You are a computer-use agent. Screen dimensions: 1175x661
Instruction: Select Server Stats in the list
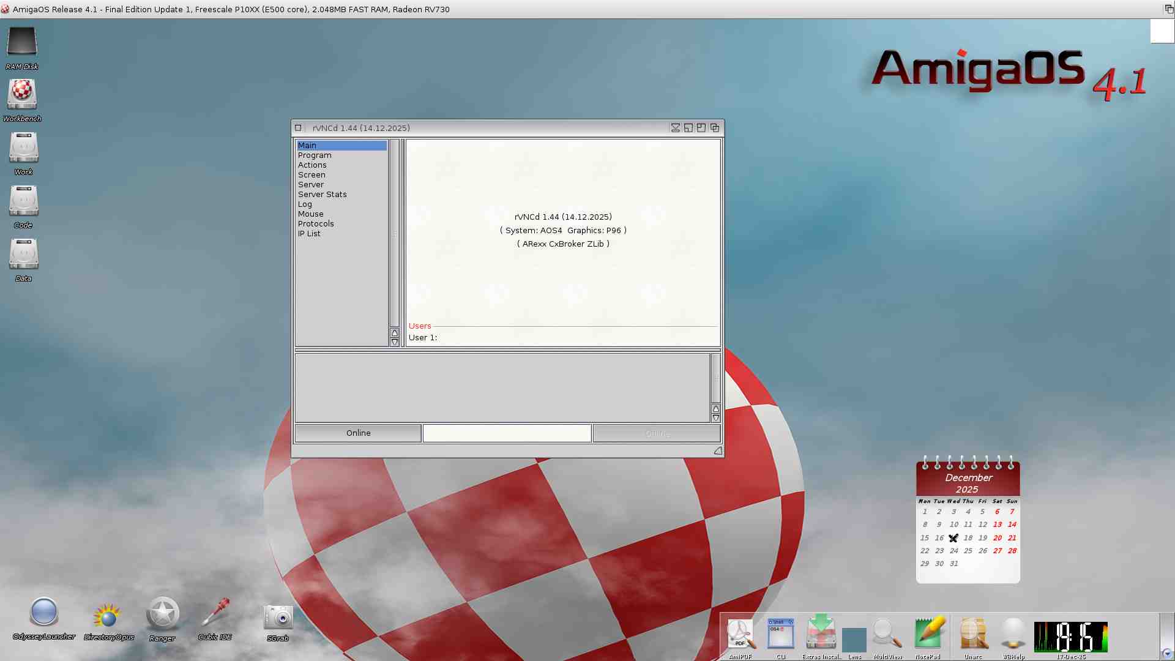(323, 195)
